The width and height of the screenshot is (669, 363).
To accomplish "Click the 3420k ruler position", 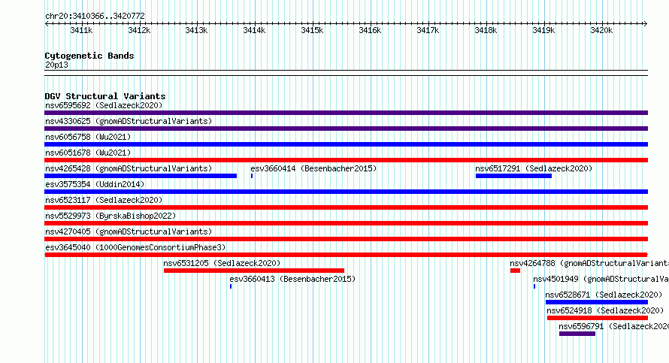I will point(601,30).
